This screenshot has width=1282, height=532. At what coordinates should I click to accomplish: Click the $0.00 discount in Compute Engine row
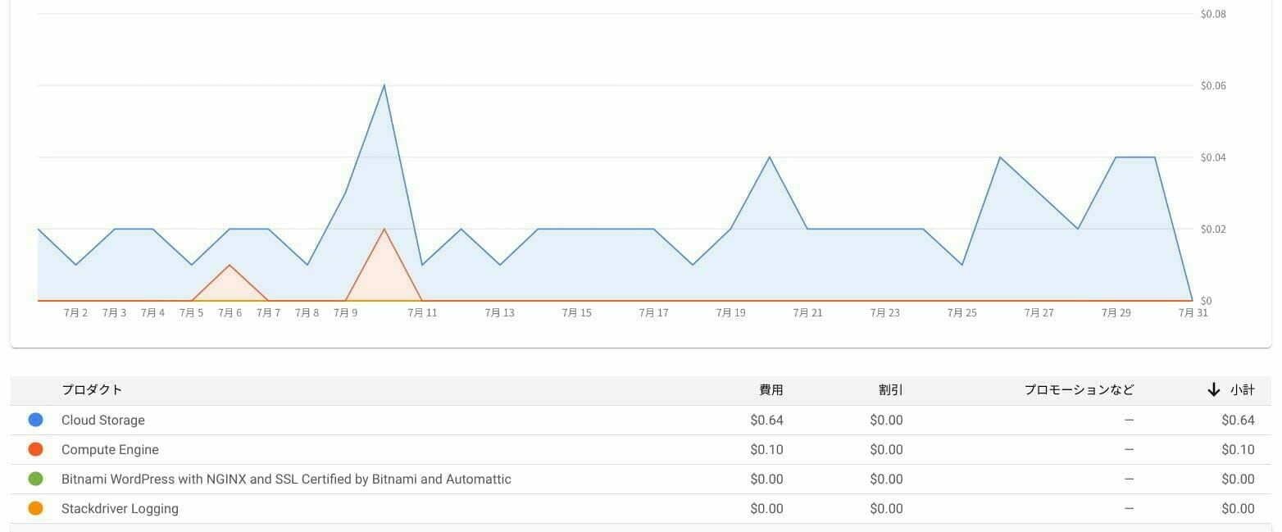pos(886,449)
